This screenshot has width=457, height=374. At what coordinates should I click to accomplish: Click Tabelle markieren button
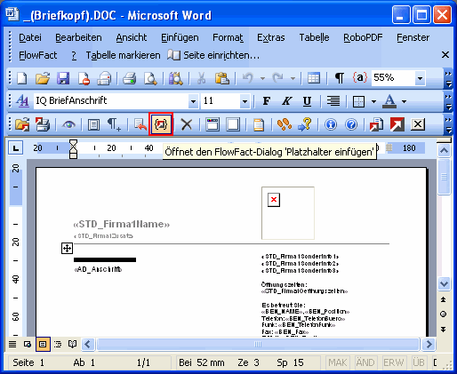click(x=123, y=55)
